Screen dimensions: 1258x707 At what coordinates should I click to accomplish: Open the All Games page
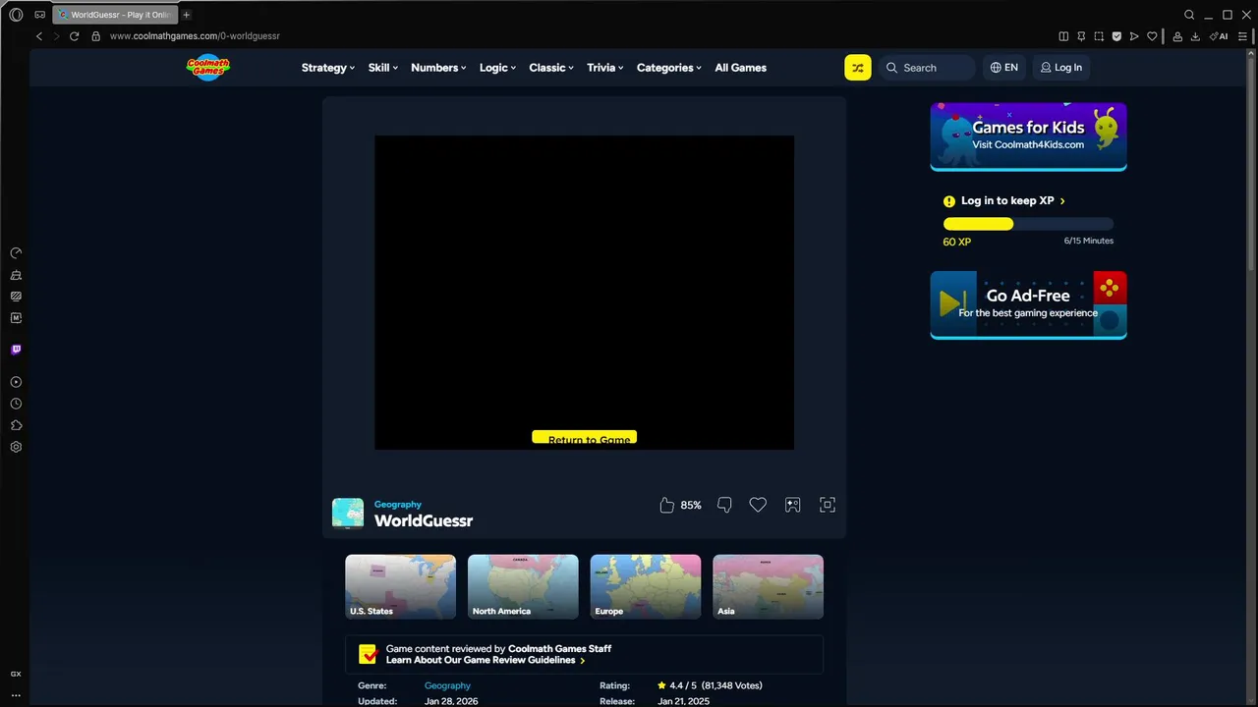pos(740,68)
